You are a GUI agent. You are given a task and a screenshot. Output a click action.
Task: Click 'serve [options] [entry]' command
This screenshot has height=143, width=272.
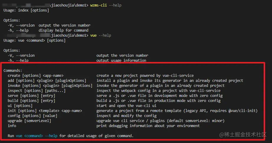31,96
